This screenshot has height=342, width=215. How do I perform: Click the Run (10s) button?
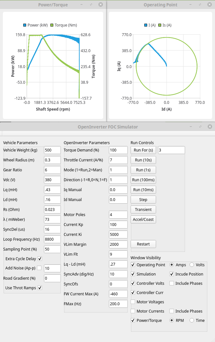click(x=143, y=160)
